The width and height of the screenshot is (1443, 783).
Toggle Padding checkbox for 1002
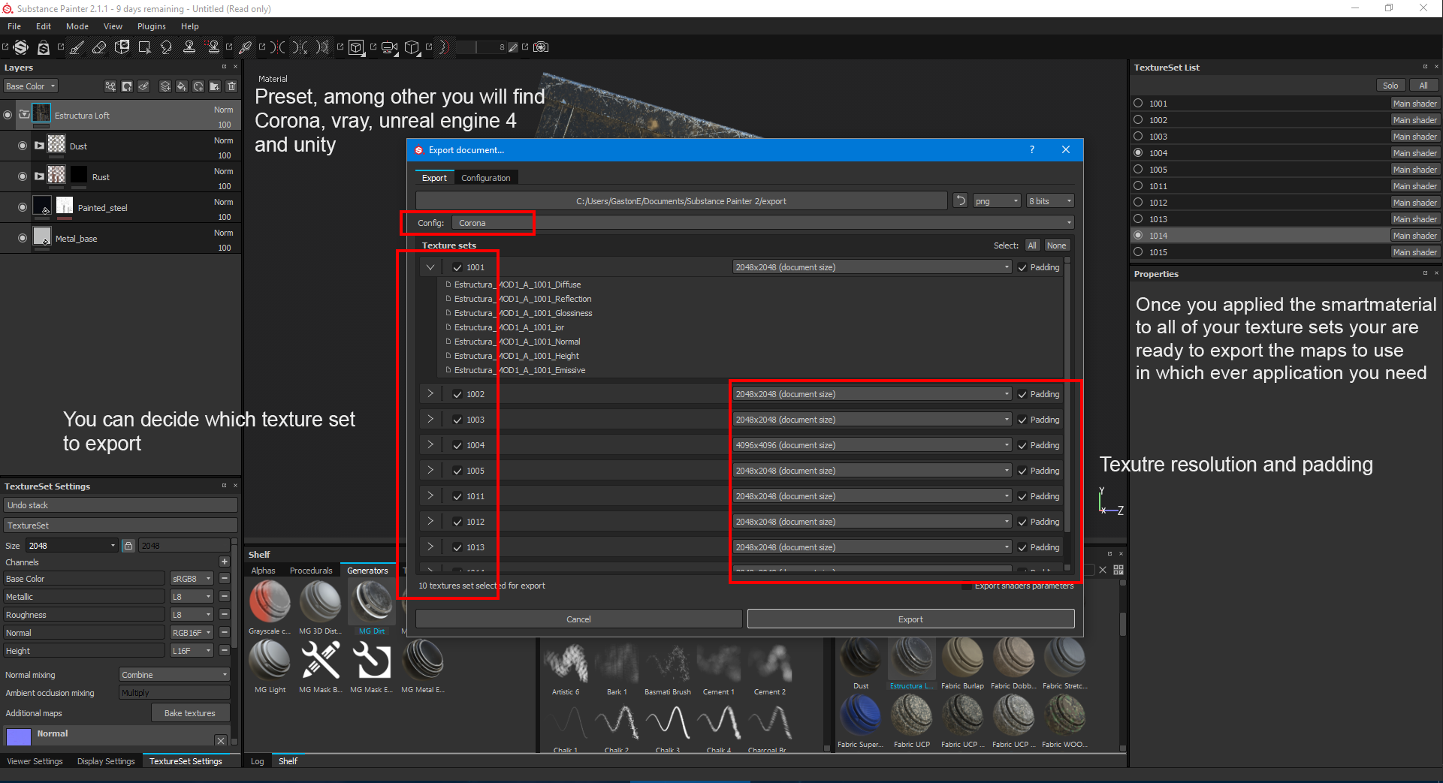pyautogui.click(x=1022, y=394)
